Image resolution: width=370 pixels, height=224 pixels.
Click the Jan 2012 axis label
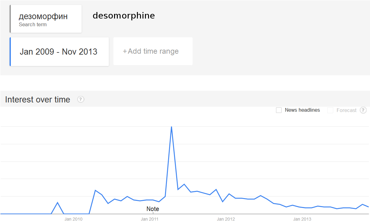[226, 219]
